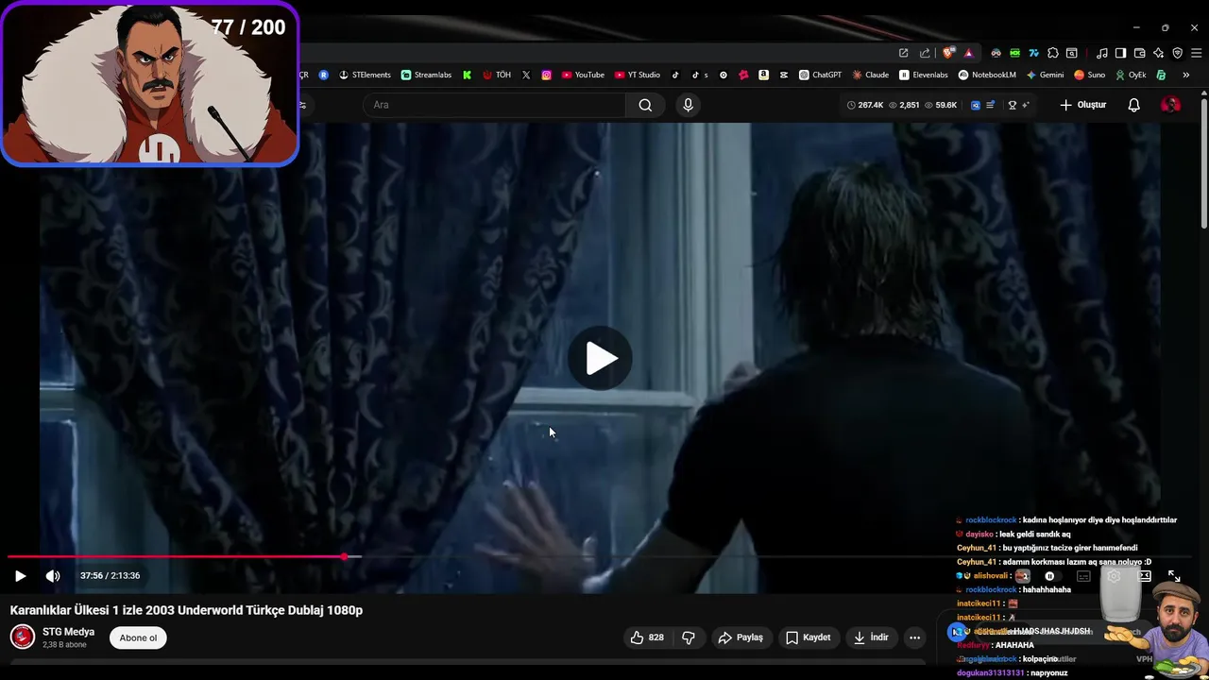
Task: Open the Streamlabs bookmark
Action: (x=426, y=75)
